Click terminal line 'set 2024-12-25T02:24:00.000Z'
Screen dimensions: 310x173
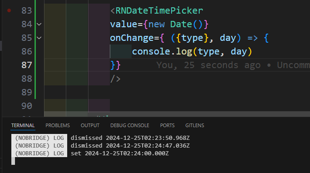120,153
